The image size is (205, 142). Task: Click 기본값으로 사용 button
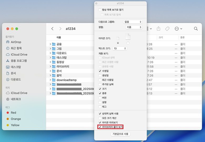point(121,134)
